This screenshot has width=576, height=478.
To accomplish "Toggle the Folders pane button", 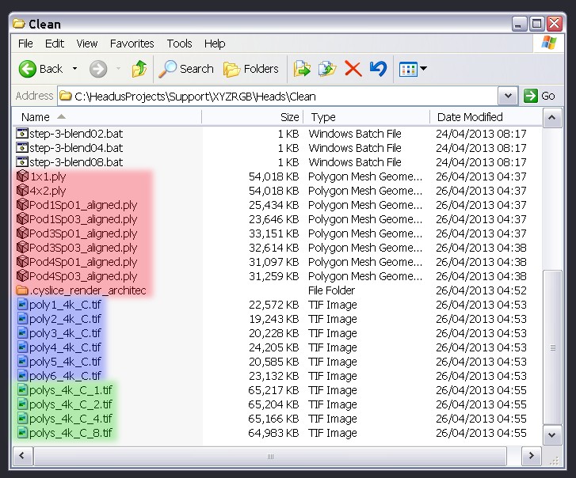I will click(x=251, y=69).
